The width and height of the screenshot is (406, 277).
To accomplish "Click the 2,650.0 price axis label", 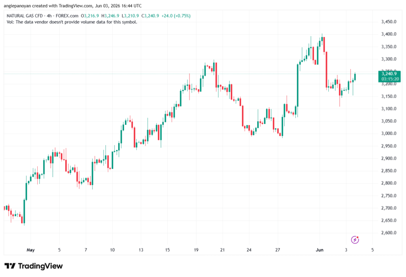I will [x=389, y=221].
